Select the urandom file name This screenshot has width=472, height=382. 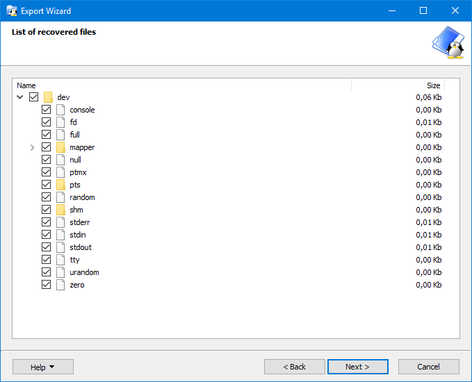point(84,272)
